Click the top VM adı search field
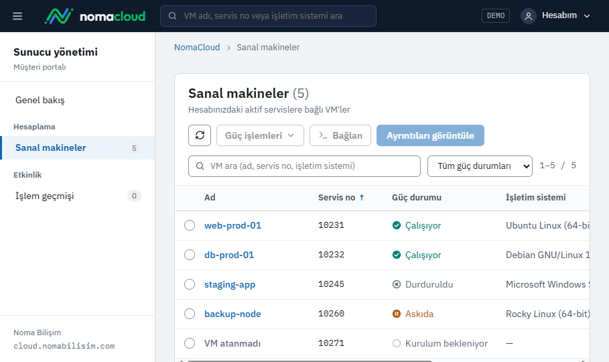609x362 pixels. tap(268, 16)
